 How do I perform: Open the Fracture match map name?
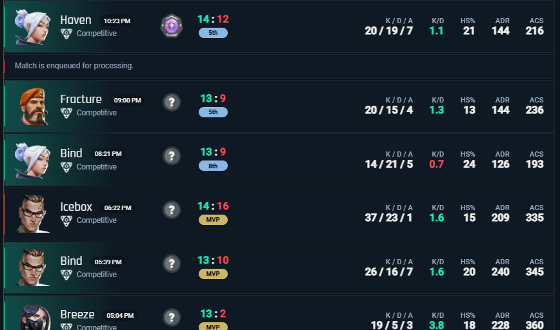[x=81, y=99]
